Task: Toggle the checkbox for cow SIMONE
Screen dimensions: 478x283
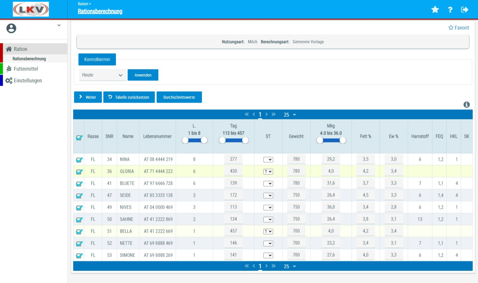Action: pos(79,256)
